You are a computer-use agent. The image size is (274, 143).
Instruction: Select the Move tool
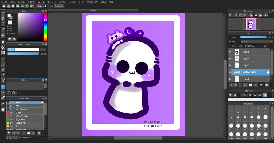[x=3, y=36]
